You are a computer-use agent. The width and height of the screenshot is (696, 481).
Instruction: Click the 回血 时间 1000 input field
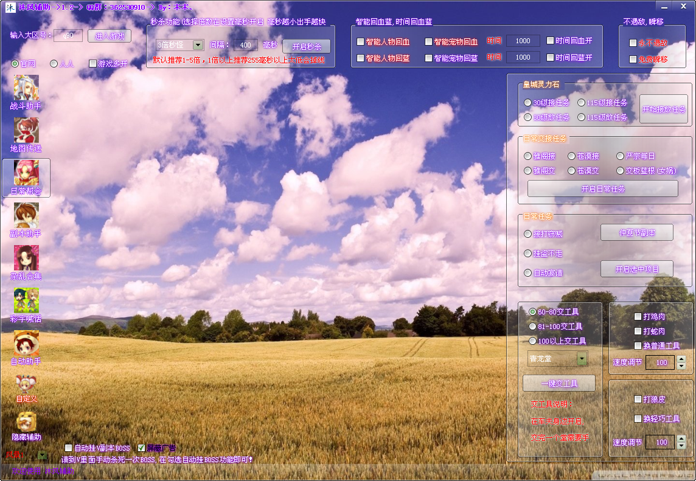523,41
